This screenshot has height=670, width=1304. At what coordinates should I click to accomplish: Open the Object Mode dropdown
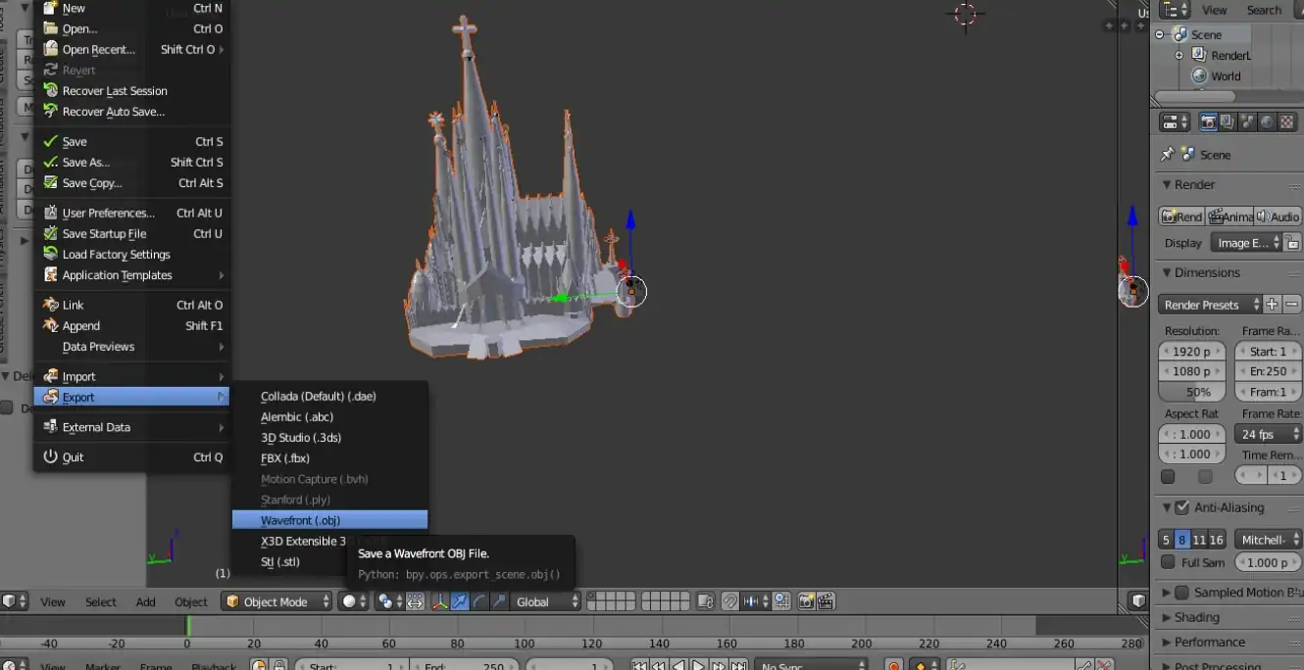tap(277, 601)
